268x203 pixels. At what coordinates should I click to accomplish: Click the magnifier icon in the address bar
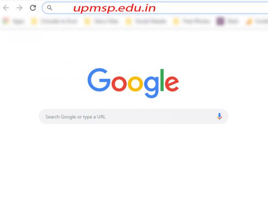pos(50,8)
